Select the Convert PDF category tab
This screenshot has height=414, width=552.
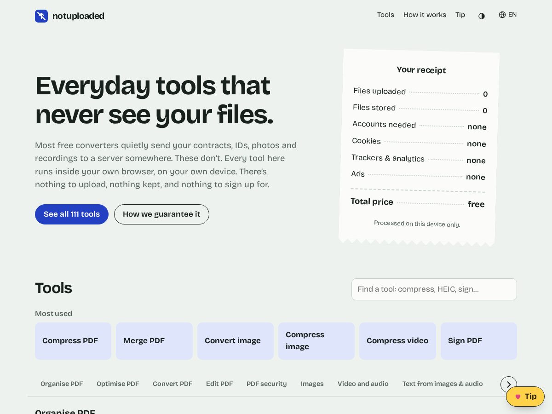coord(172,384)
